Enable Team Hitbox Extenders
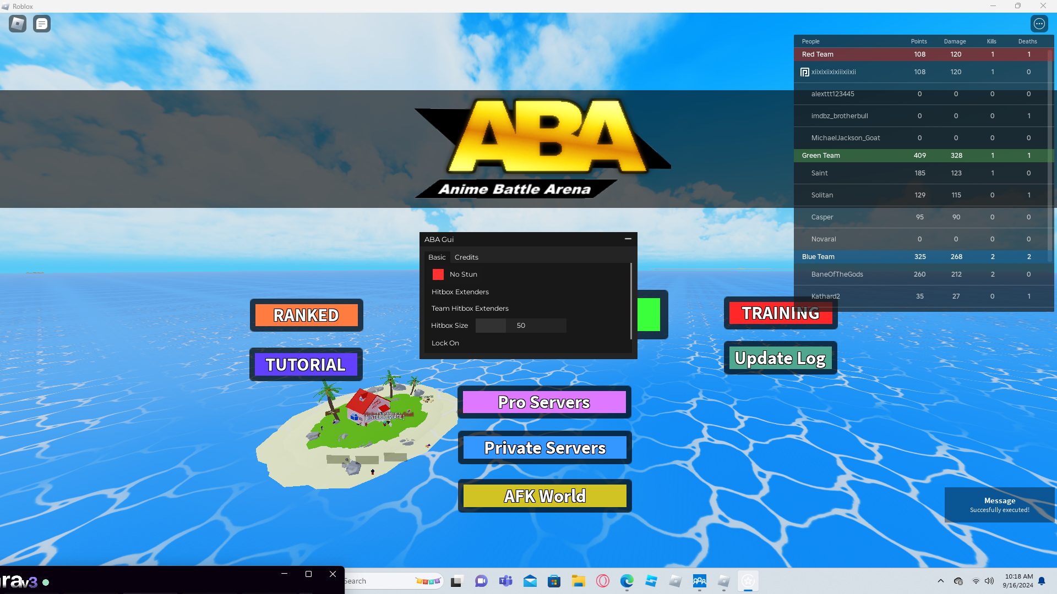Screen dimensions: 1057x594 click(470, 309)
